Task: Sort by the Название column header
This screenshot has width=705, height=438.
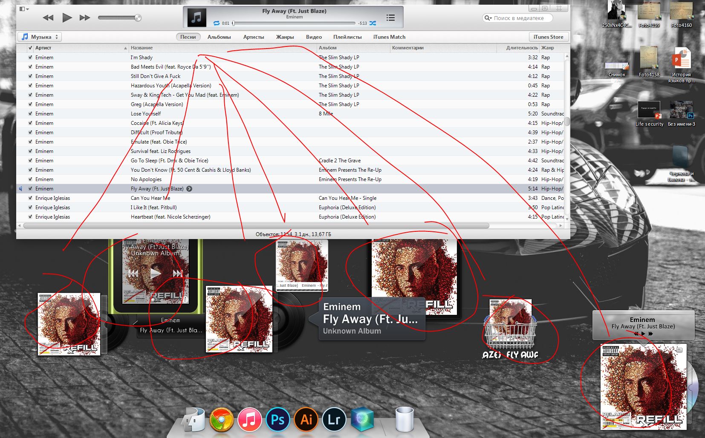Action: (223, 48)
